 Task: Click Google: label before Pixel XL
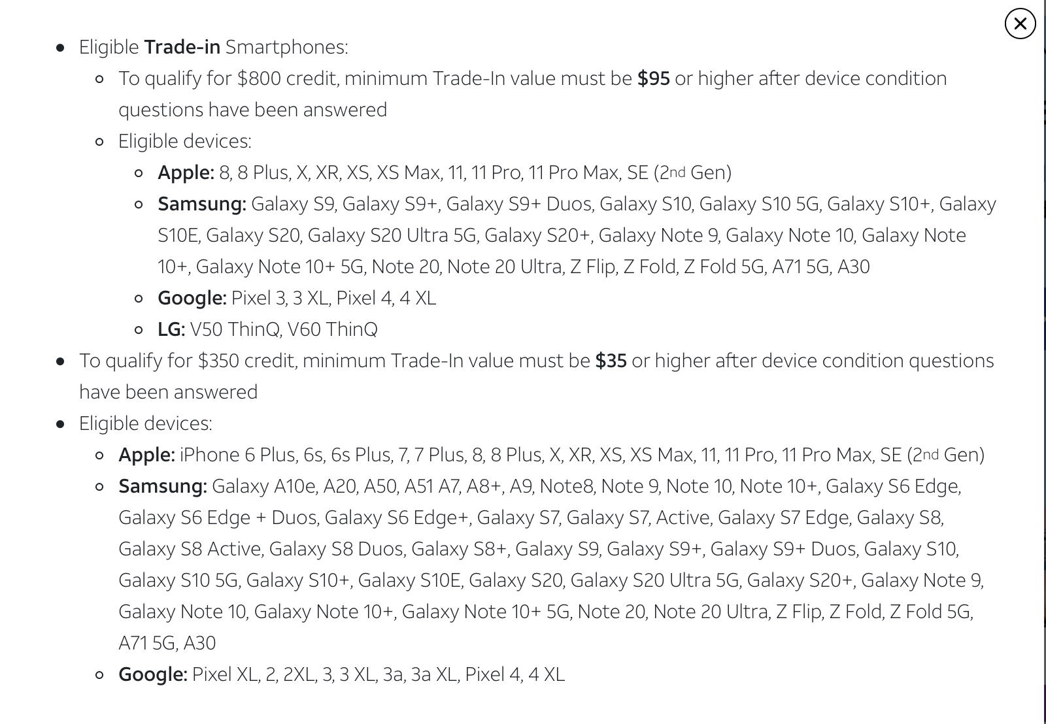[153, 674]
